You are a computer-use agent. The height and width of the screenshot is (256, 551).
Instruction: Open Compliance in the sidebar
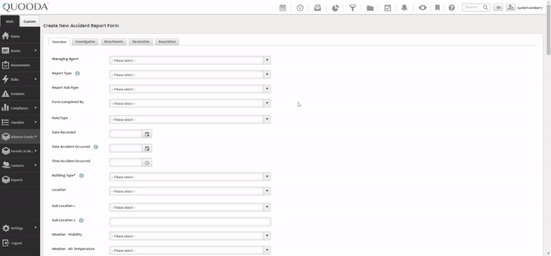(20, 108)
